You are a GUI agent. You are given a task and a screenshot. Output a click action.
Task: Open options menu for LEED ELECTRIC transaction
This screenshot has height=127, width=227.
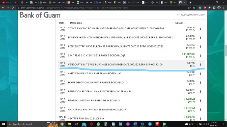click(x=201, y=46)
